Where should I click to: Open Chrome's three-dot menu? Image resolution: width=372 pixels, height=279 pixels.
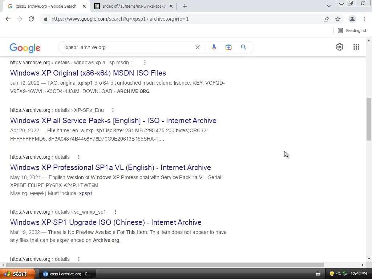pos(364,19)
